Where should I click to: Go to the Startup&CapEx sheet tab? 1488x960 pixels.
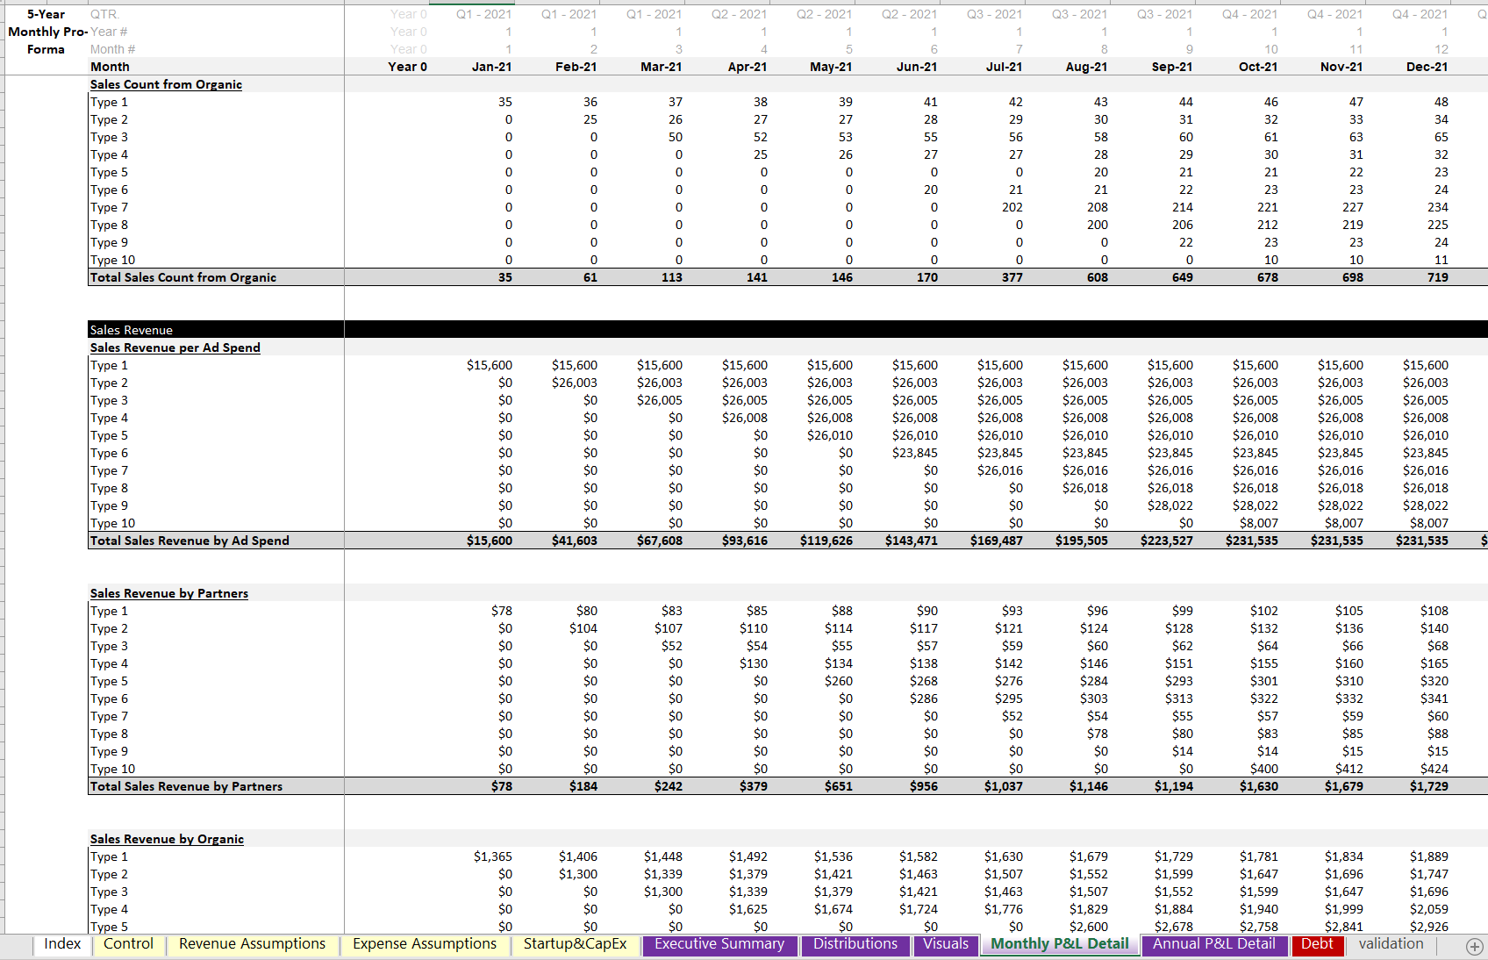point(575,944)
